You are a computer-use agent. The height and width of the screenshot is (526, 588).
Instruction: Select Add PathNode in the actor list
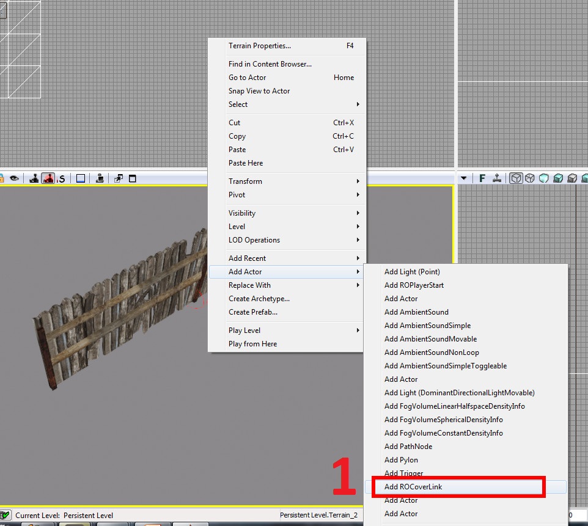408,447
